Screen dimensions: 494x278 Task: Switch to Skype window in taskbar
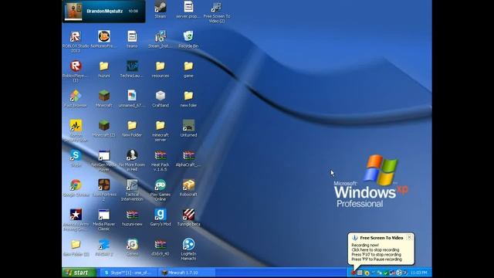click(128, 273)
